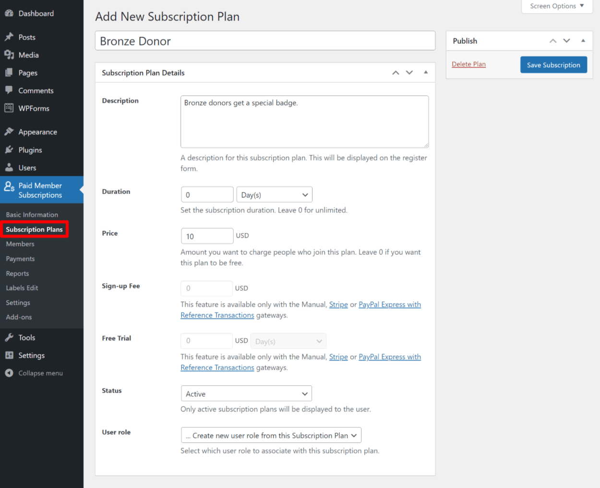The width and height of the screenshot is (600, 488).
Task: Expand the User role dropdown
Action: click(271, 435)
